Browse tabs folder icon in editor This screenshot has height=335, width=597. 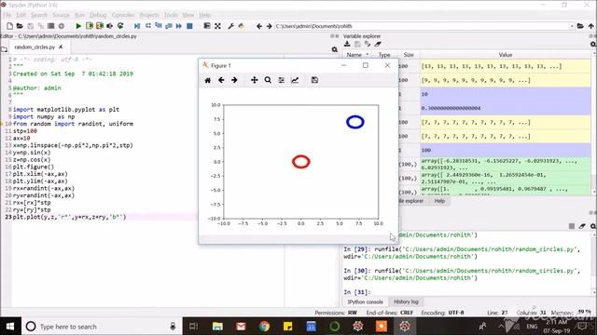[4, 49]
